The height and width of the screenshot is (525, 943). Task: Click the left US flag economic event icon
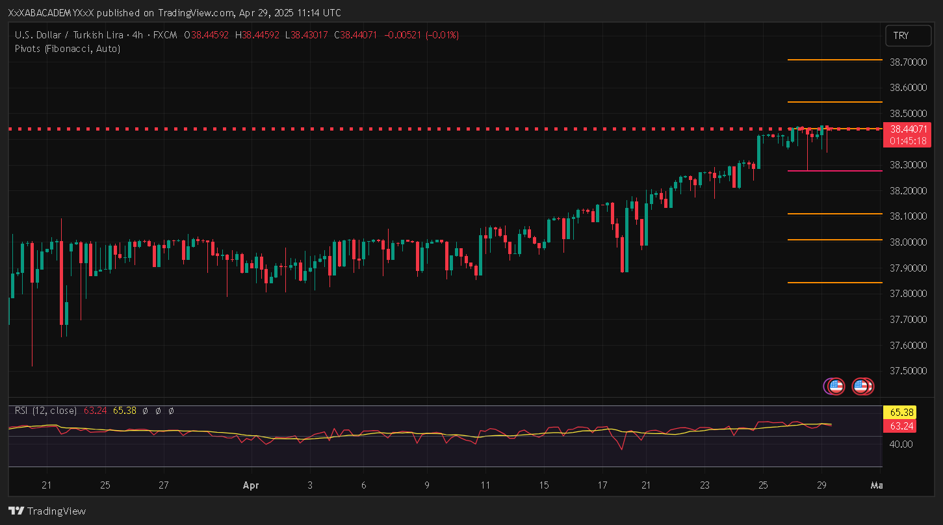point(836,387)
